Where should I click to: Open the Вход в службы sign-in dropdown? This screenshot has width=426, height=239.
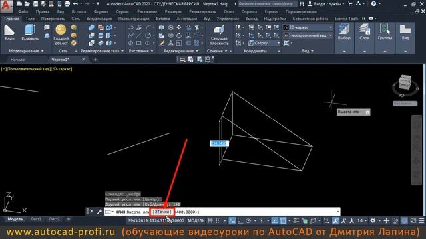tap(326, 4)
